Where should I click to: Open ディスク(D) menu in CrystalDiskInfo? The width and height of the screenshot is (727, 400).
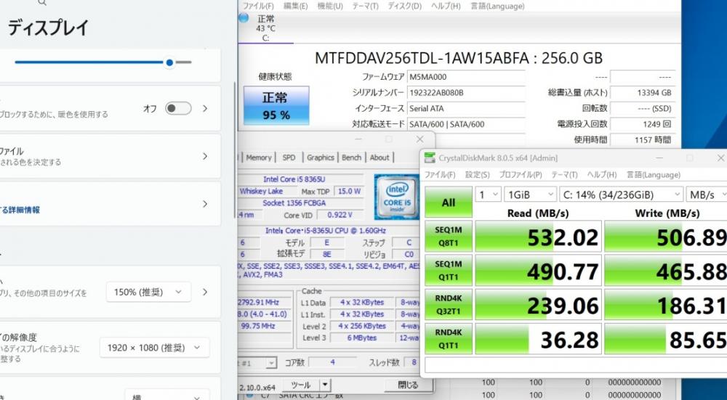pos(405,6)
